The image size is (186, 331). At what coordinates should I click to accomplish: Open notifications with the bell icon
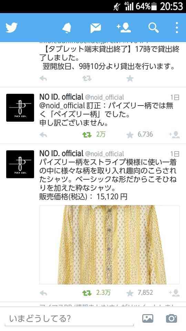point(66,28)
